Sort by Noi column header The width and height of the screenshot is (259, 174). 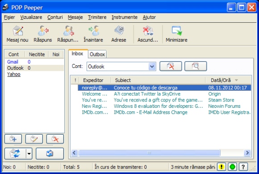tap(56, 55)
